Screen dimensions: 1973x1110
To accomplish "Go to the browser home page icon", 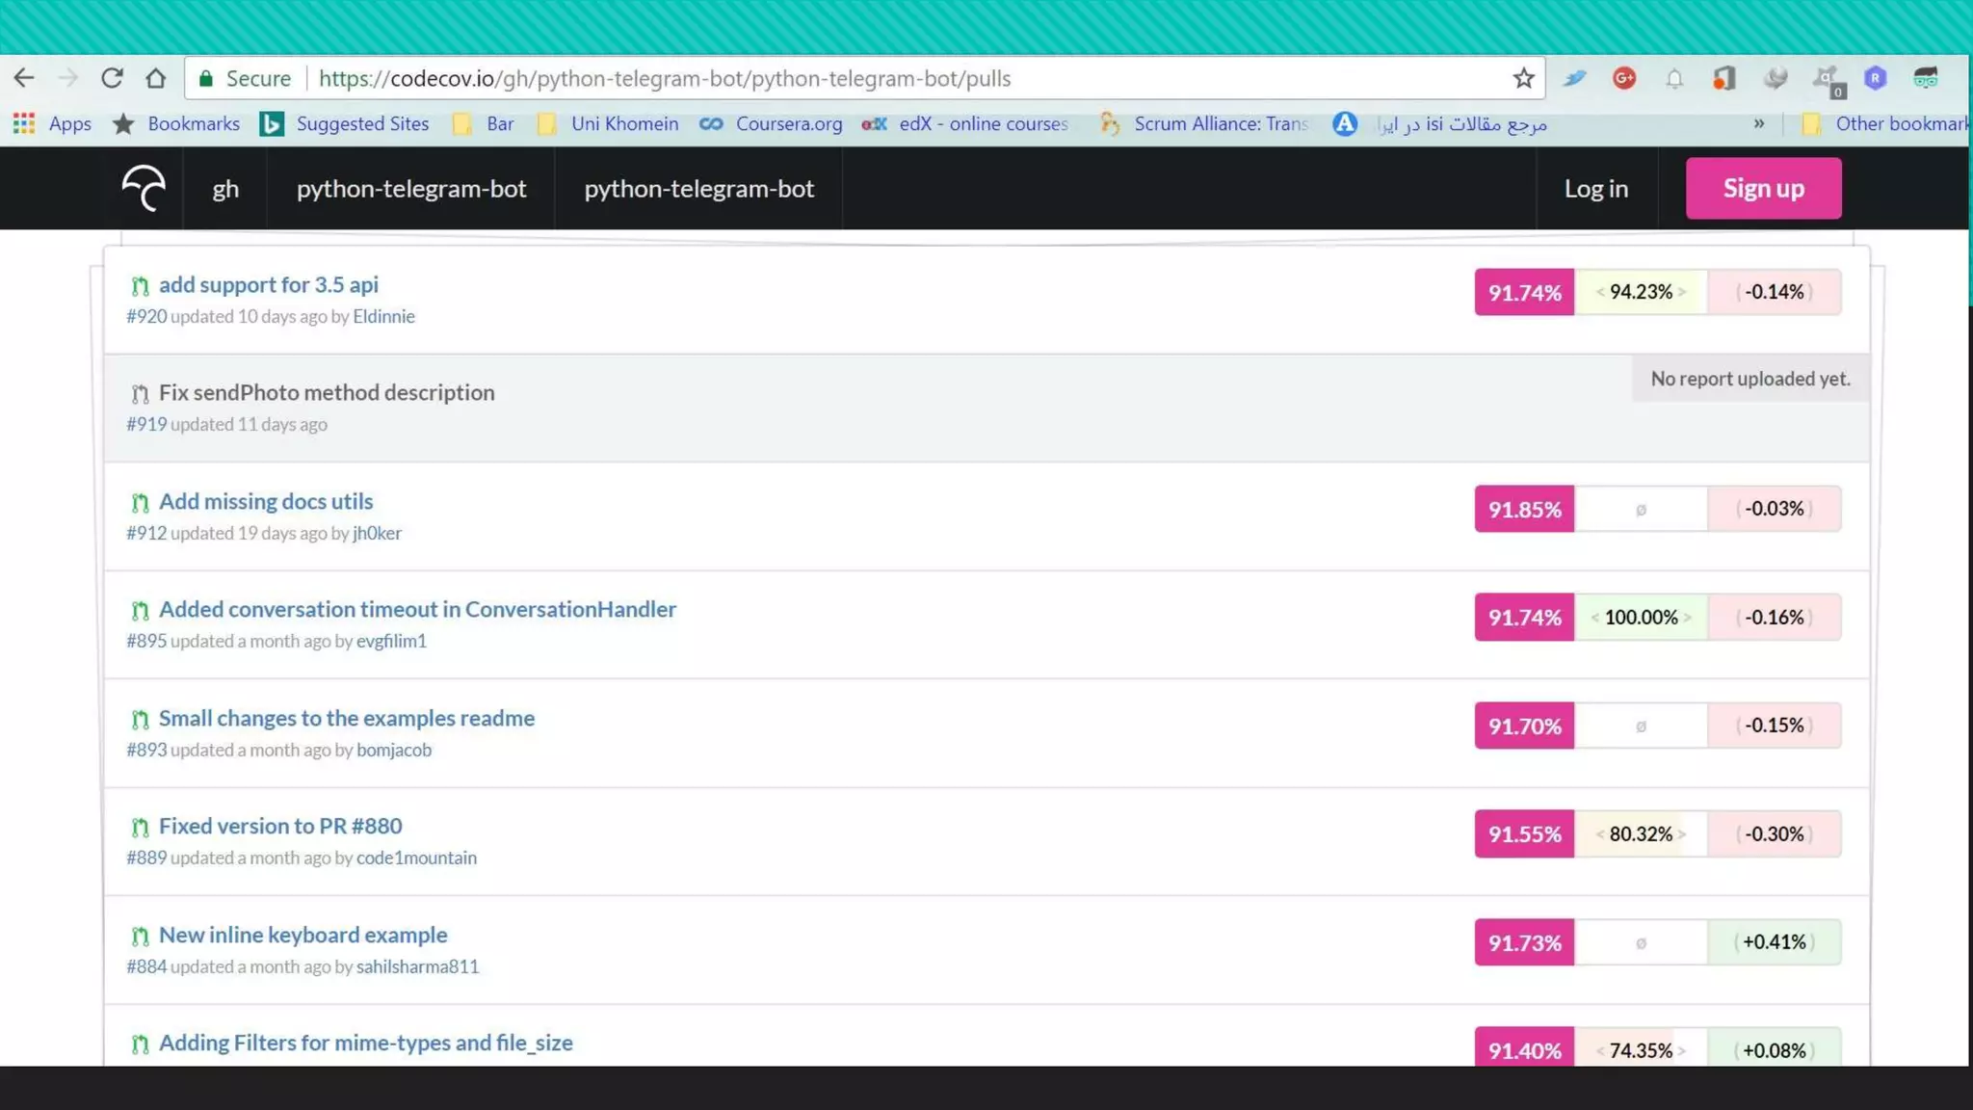I will (155, 78).
